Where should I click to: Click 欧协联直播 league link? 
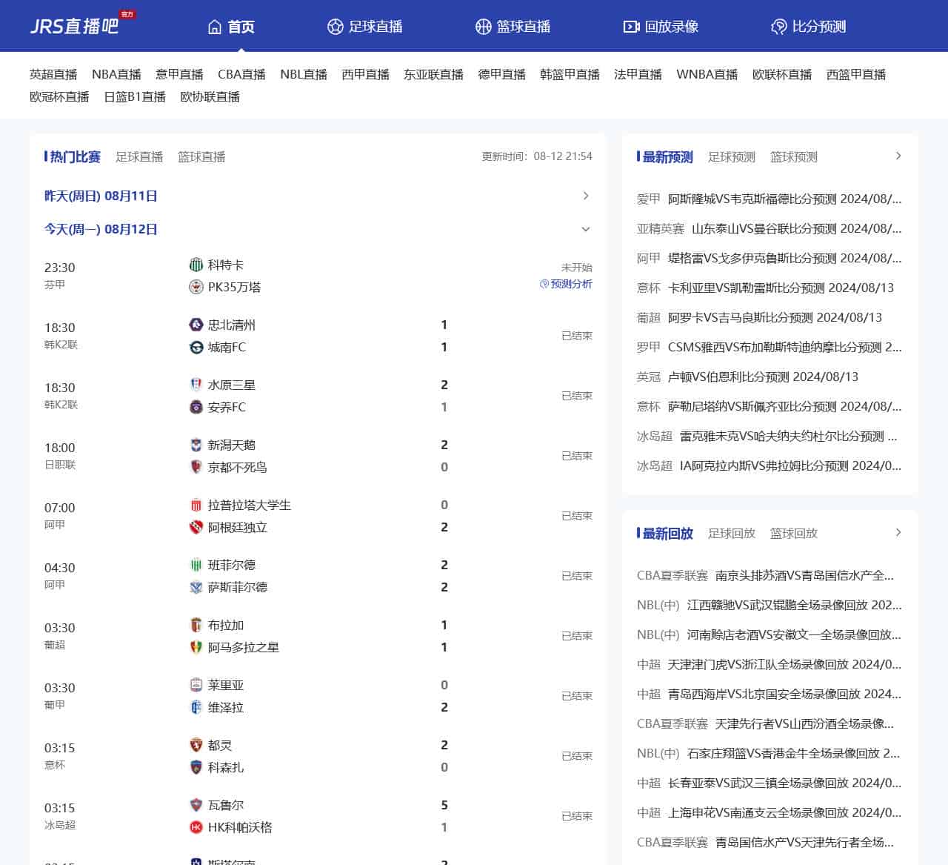[x=210, y=96]
